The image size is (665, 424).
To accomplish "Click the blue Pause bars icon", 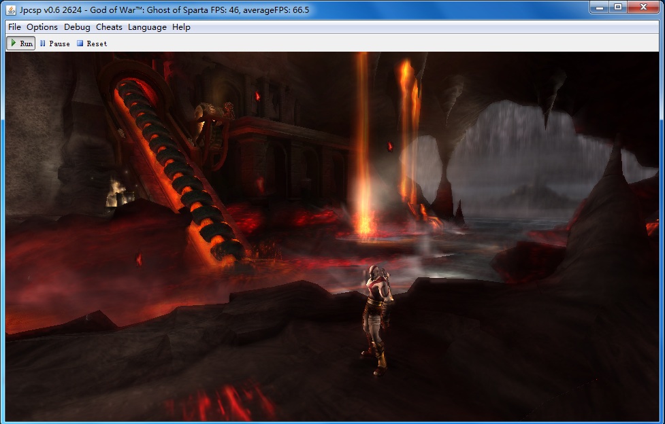I will point(43,43).
